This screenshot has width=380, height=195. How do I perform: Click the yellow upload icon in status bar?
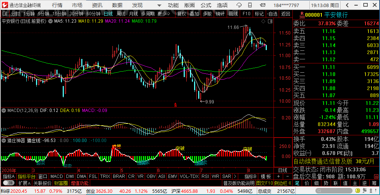point(358,191)
